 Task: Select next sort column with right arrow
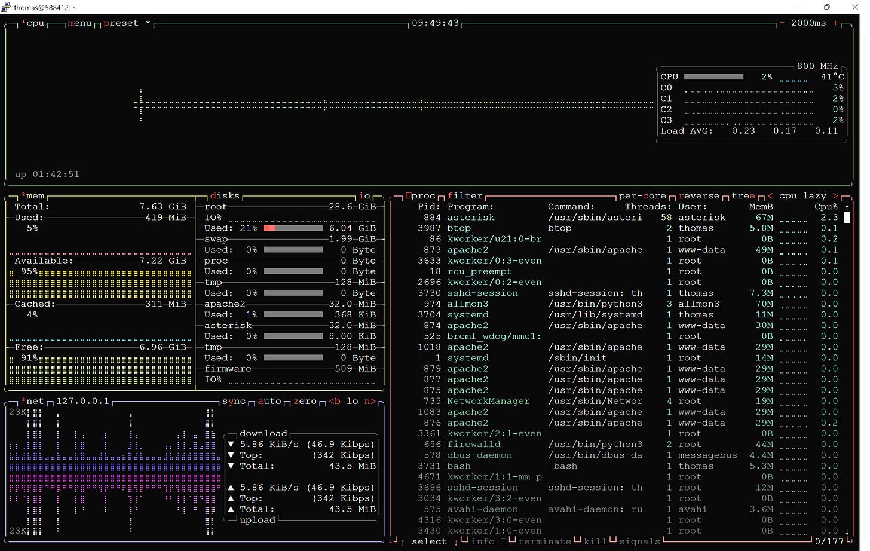click(x=835, y=196)
